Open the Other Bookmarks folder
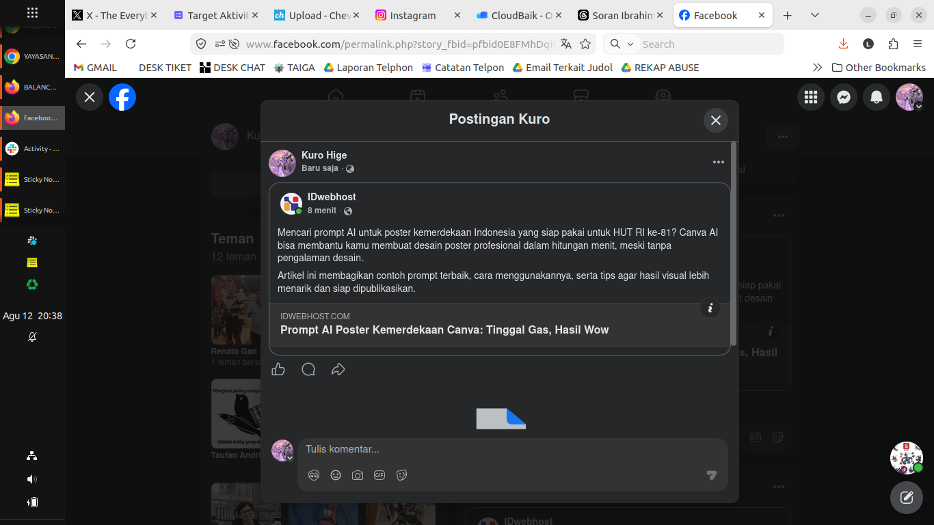The image size is (934, 525). (879, 68)
